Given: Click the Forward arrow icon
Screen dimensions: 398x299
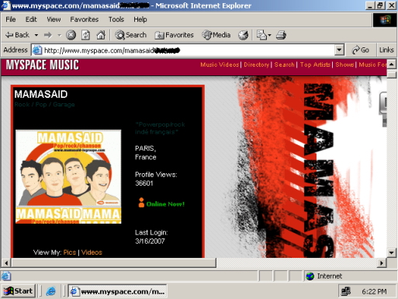Looking at the screenshot, I should tap(48, 35).
